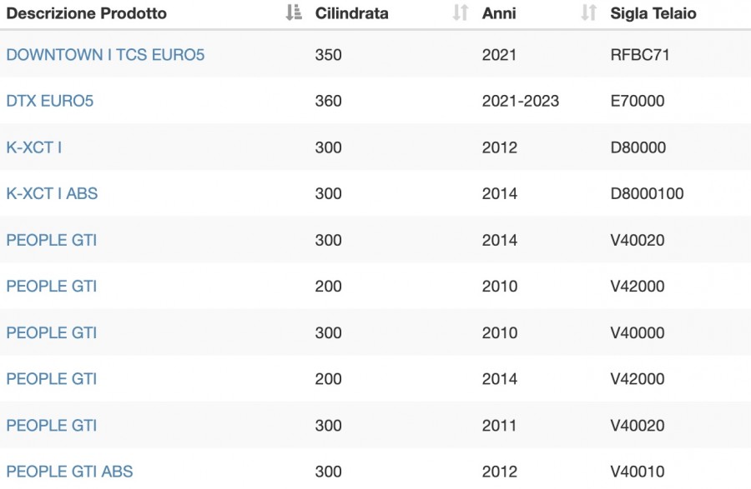Image resolution: width=751 pixels, height=489 pixels.
Task: Select the Cilindrata column header text
Action: click(351, 13)
